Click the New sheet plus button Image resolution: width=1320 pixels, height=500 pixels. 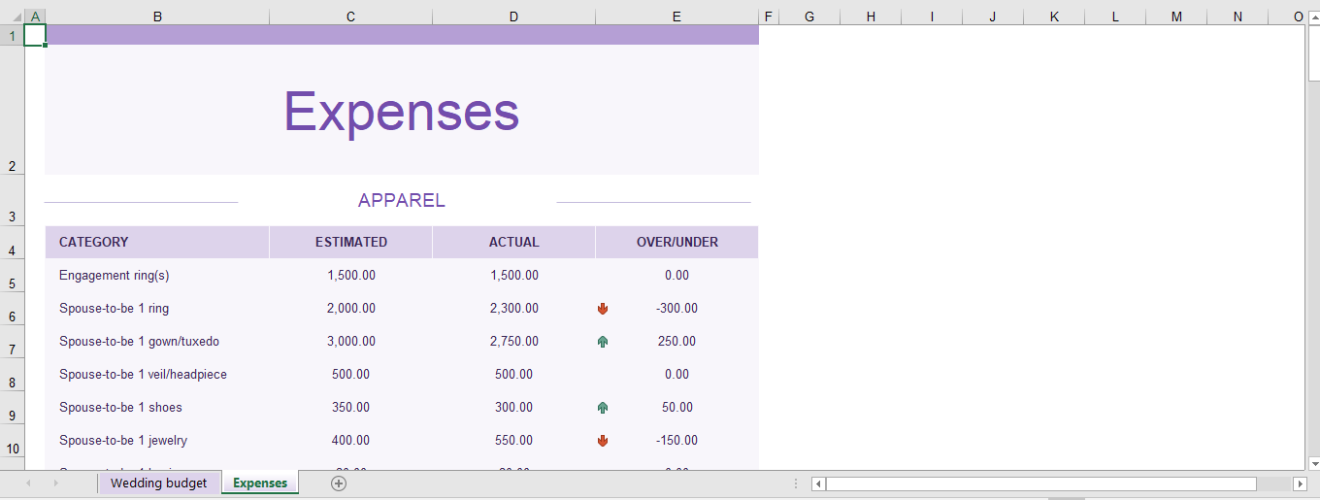tap(339, 483)
